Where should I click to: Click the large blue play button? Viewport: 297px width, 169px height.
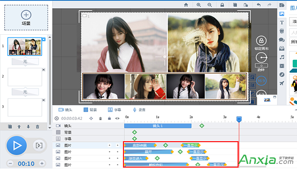17,145
